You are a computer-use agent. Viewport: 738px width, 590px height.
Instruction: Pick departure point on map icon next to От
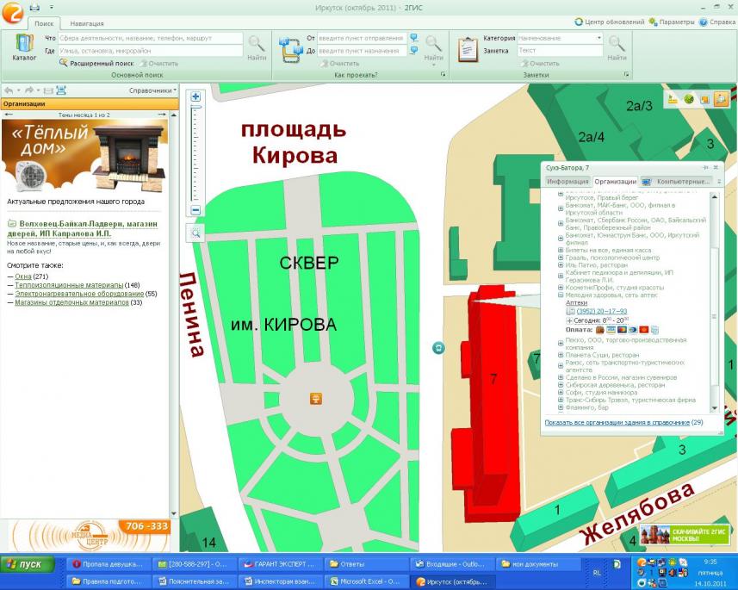pos(413,38)
